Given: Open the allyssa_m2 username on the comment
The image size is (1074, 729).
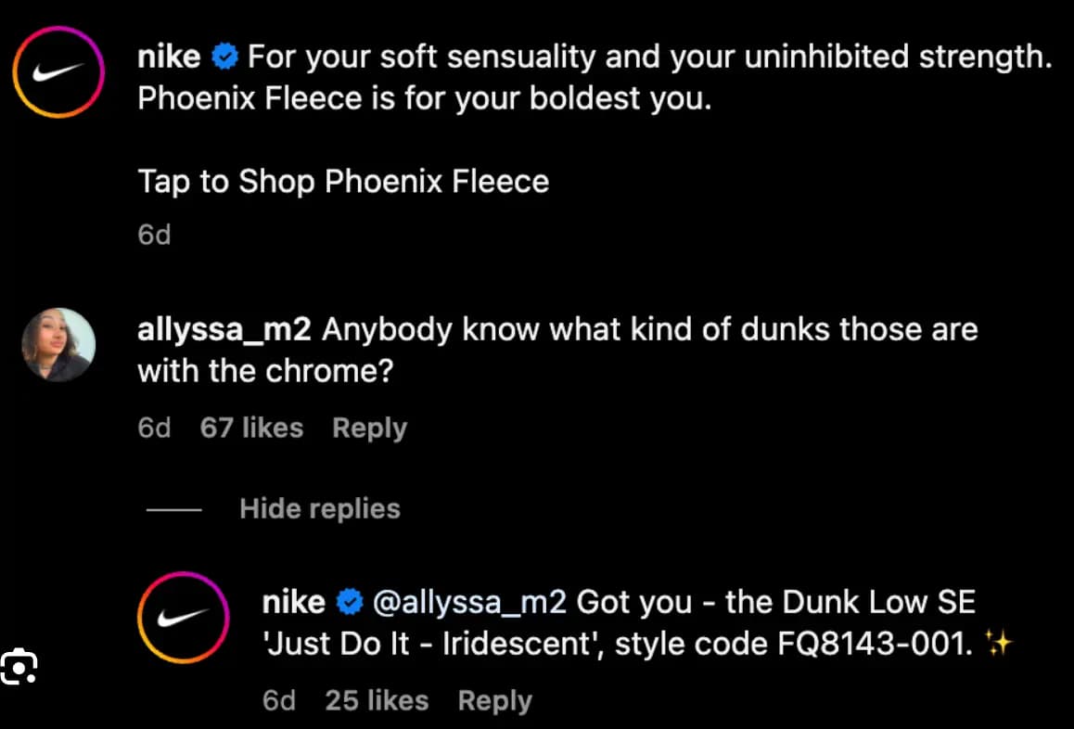Looking at the screenshot, I should tap(225, 329).
